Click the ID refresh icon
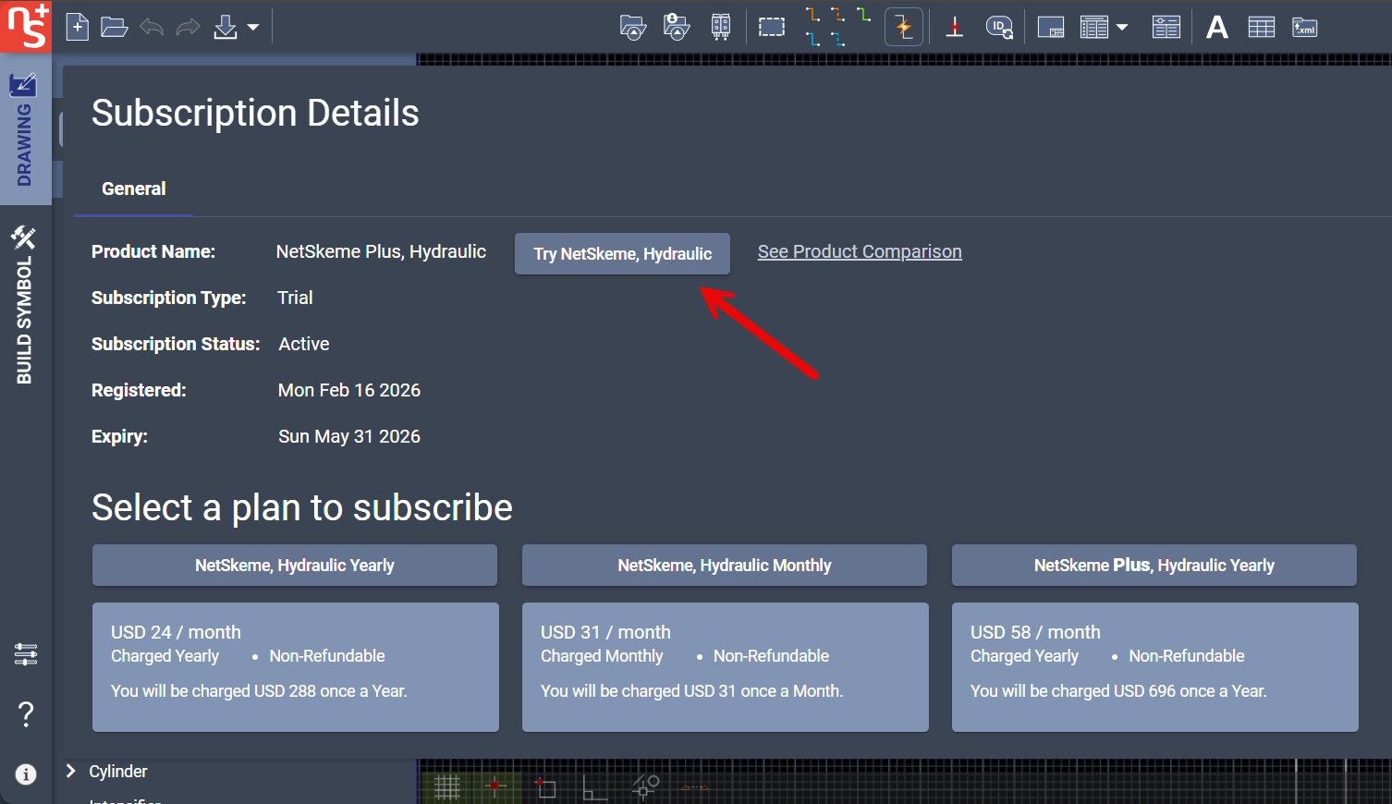Image resolution: width=1392 pixels, height=804 pixels. [x=999, y=28]
